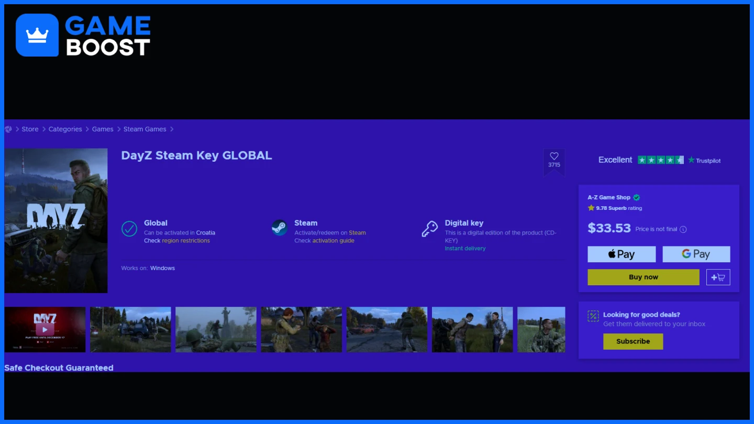
Task: Open the Games breadcrumb link
Action: tap(103, 129)
